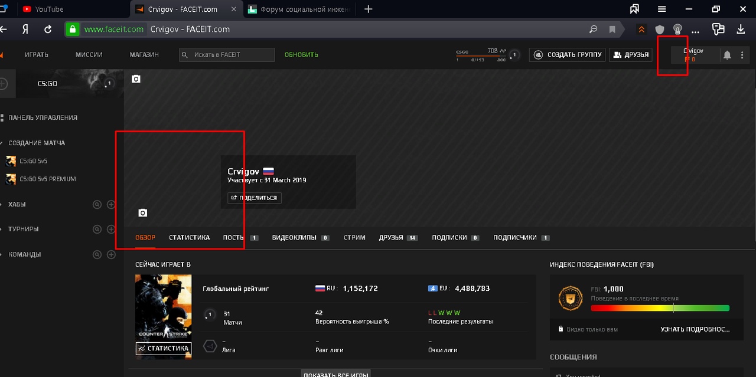This screenshot has height=377, width=756.
Task: Click the avatar upload camera icon
Action: 142,212
